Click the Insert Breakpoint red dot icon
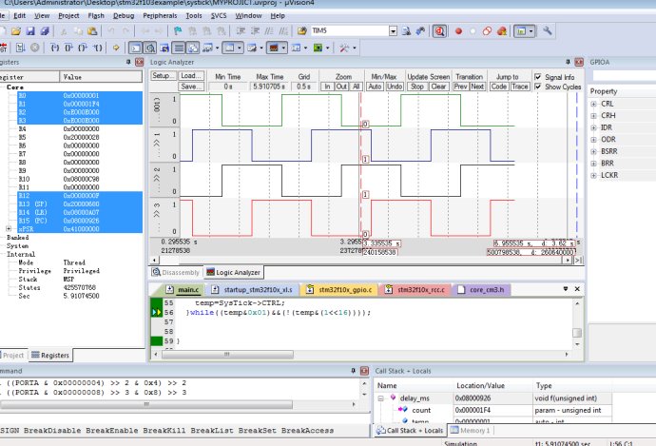656x446 pixels. 458,30
